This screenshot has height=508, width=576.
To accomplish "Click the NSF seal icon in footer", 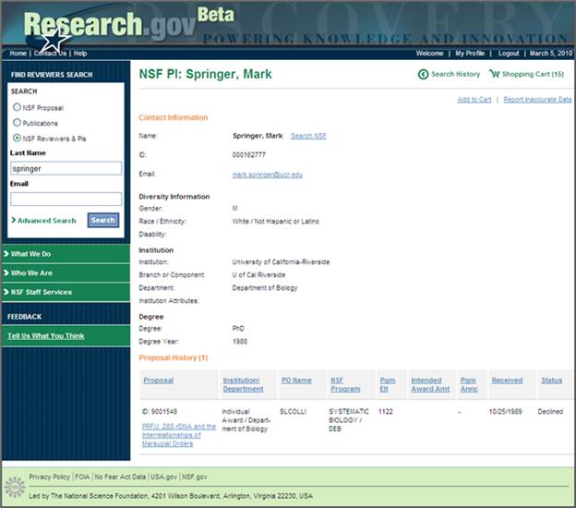I will 14,487.
